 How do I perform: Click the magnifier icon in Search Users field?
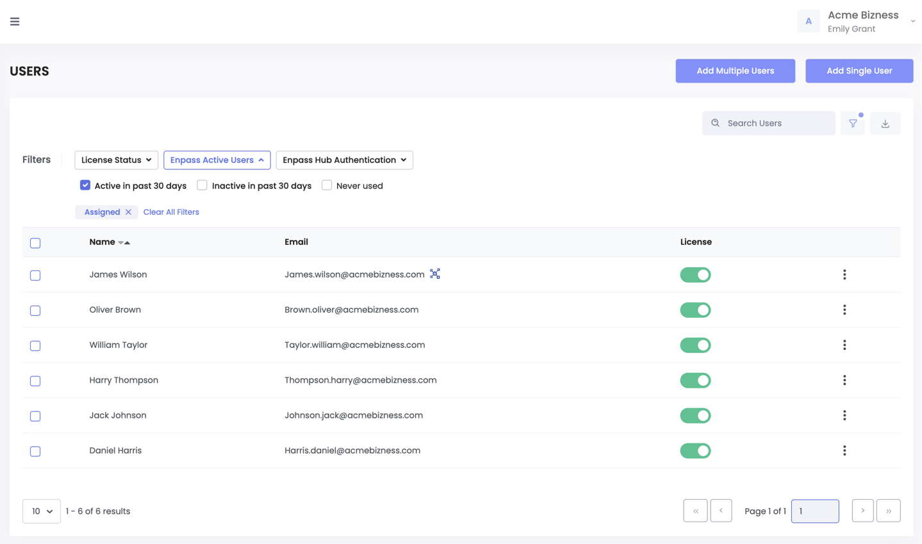(715, 122)
